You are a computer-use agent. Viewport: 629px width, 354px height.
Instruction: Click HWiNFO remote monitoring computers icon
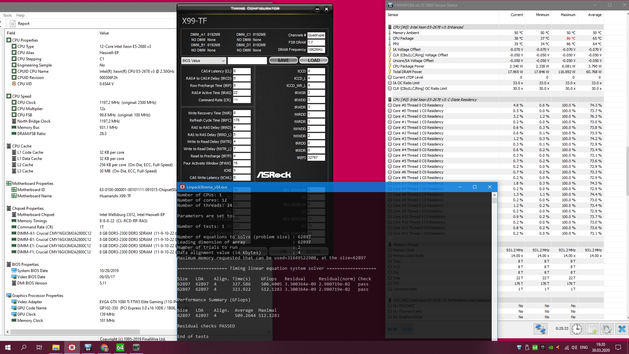(540, 329)
